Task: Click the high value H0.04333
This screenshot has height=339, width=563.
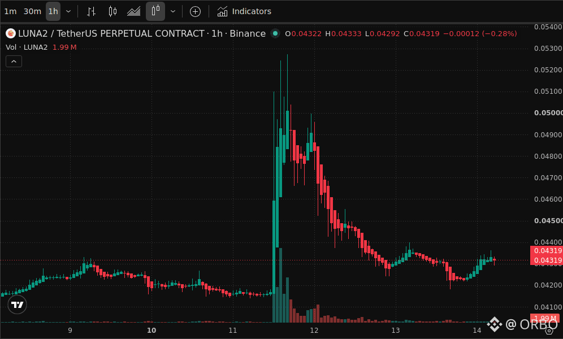Action: [343, 34]
